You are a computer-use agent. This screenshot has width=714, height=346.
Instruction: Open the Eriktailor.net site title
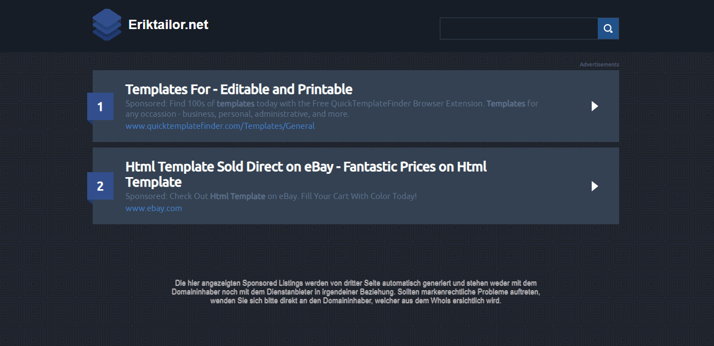pyautogui.click(x=168, y=25)
